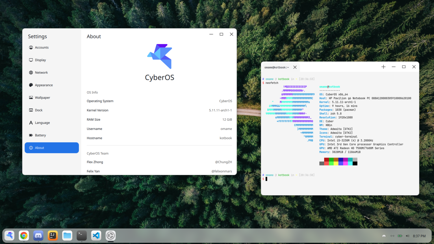This screenshot has height=244, width=434.
Task: Open Language settings in sidebar
Action: pos(42,123)
